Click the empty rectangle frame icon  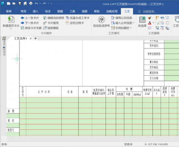click(x=167, y=23)
